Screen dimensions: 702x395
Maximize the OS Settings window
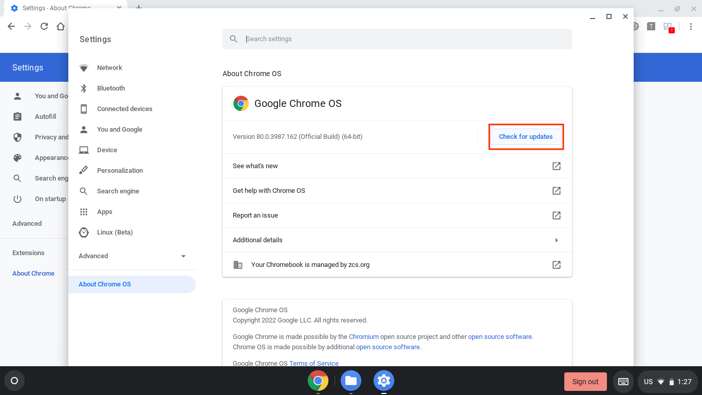pos(609,16)
